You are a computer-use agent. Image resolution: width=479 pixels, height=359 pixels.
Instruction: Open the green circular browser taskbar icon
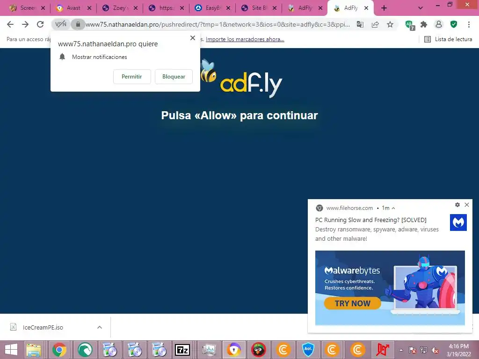85,350
